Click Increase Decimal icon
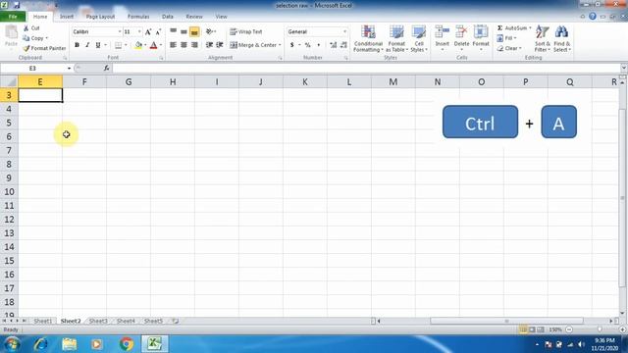 tap(333, 45)
